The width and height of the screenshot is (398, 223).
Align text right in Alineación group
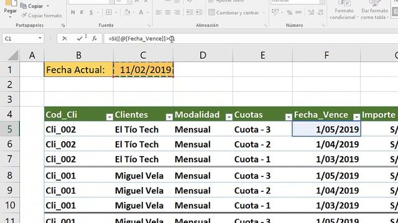[x=177, y=12]
